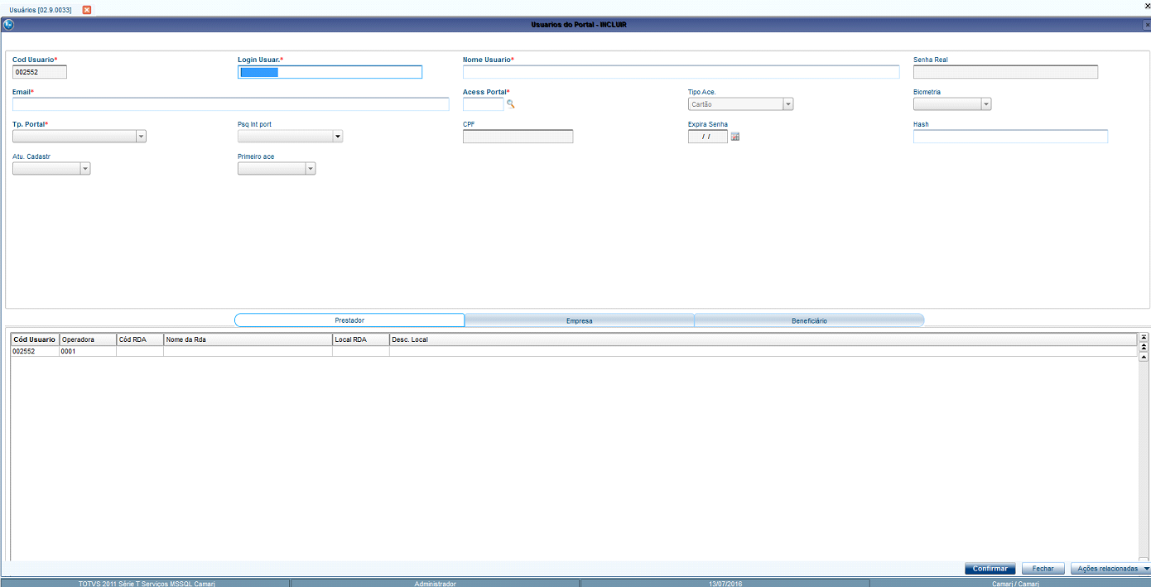
Task: Click the Cód RDA column header
Action: [140, 339]
